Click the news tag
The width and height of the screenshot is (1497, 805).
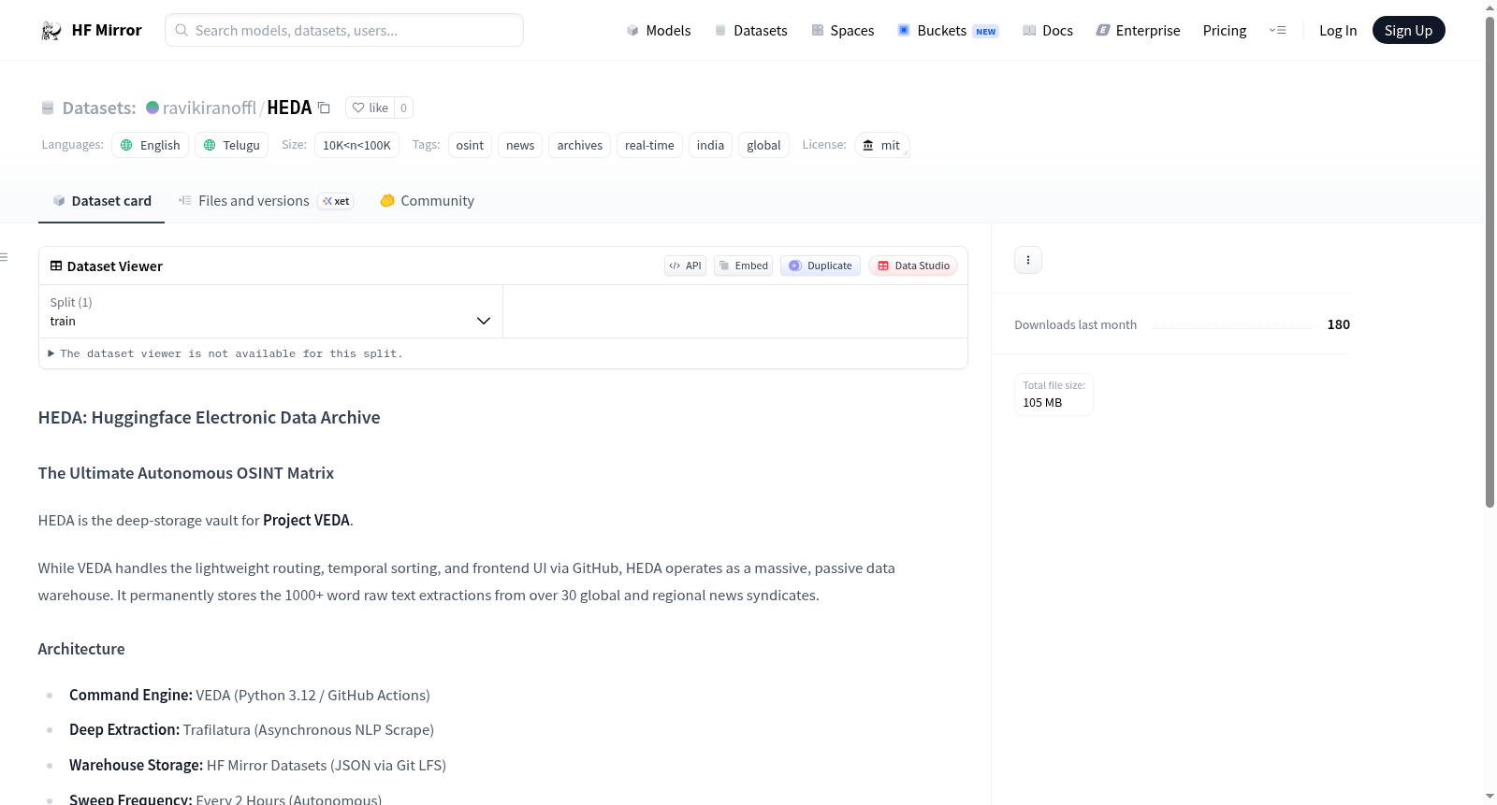(520, 145)
